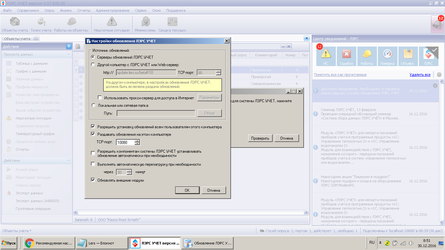Close the Объекты учета tab icon
445x250 pixels.
pyautogui.click(x=36, y=39)
